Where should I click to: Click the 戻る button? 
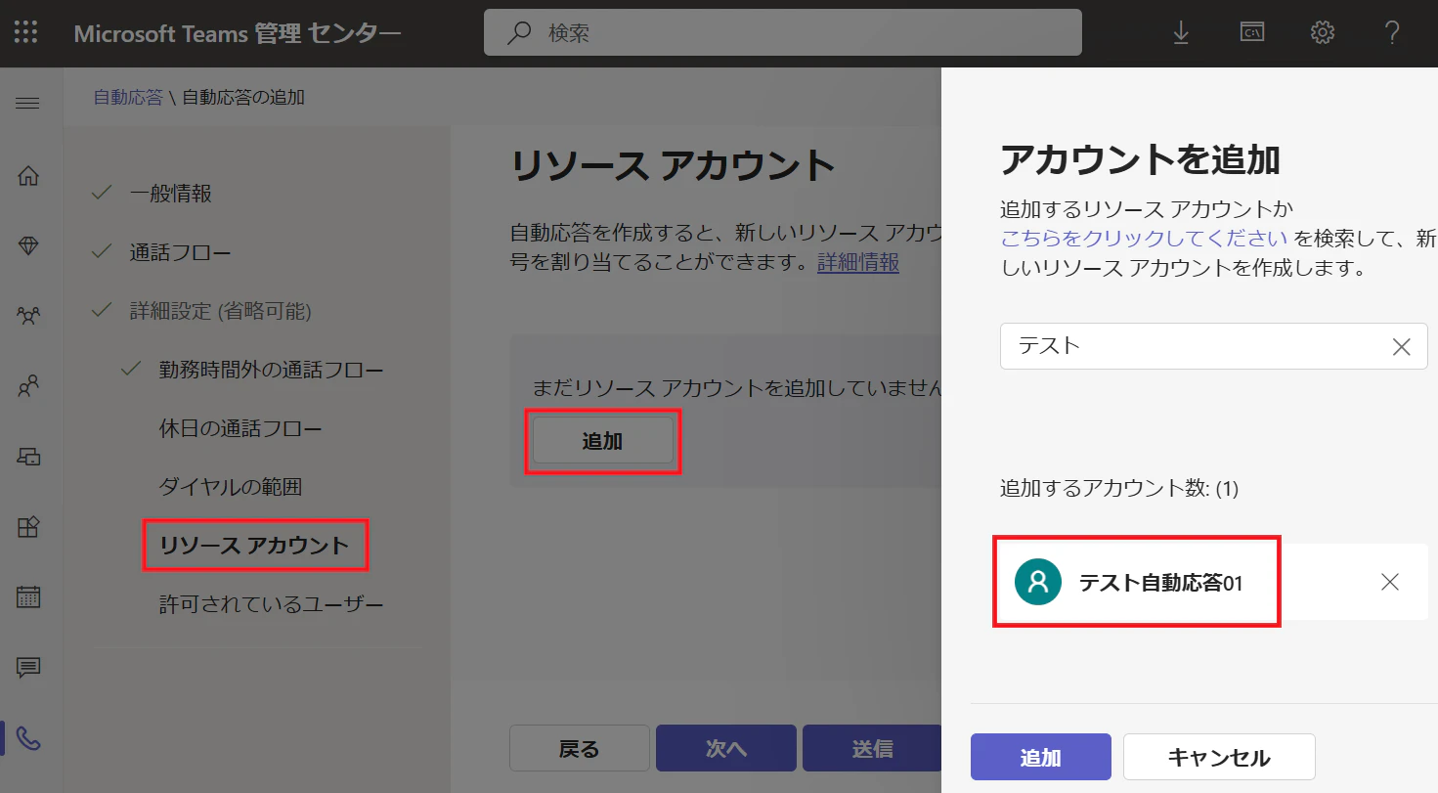579,749
